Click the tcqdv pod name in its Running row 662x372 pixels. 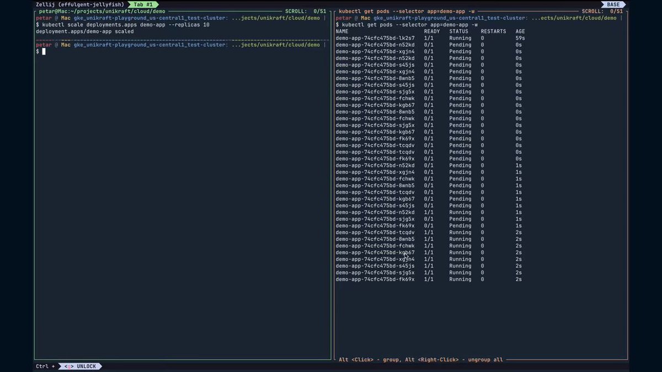coord(375,233)
